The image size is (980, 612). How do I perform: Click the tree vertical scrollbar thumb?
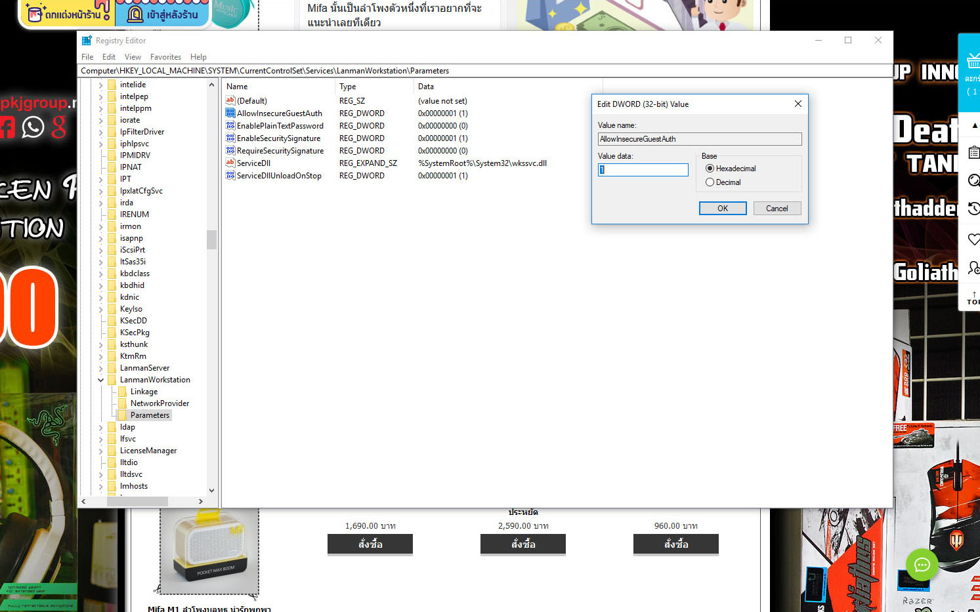(x=211, y=239)
